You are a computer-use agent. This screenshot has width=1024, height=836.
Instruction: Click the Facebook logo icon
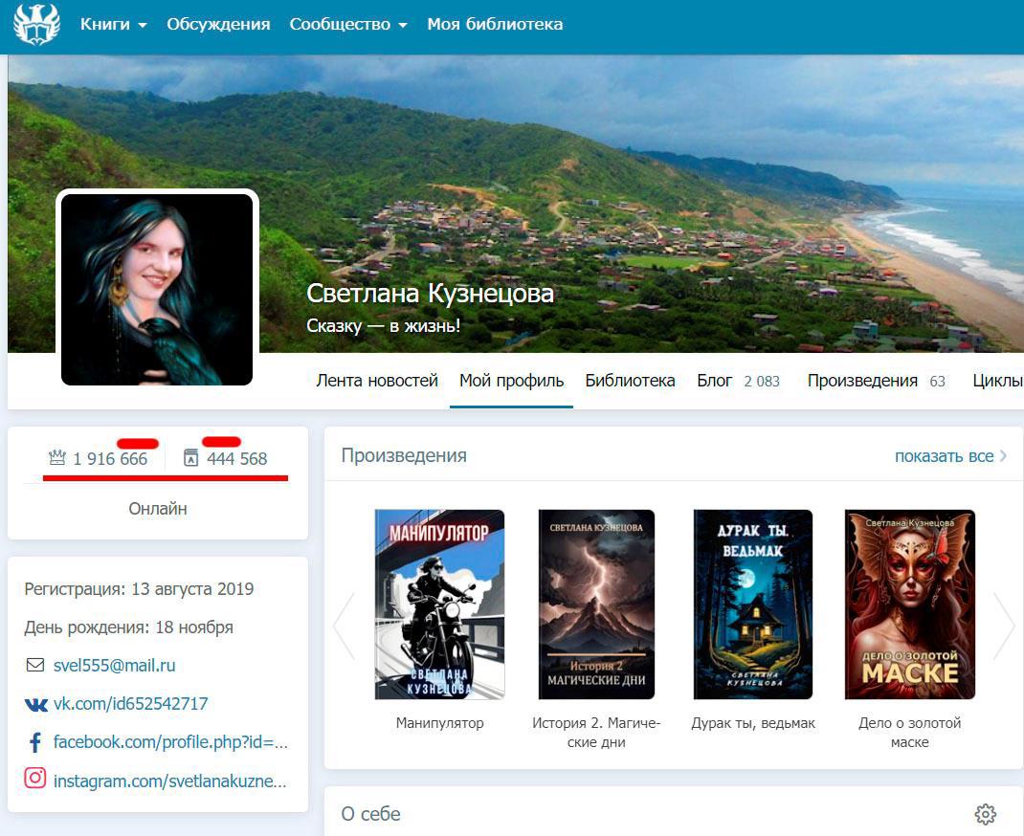click(x=35, y=742)
